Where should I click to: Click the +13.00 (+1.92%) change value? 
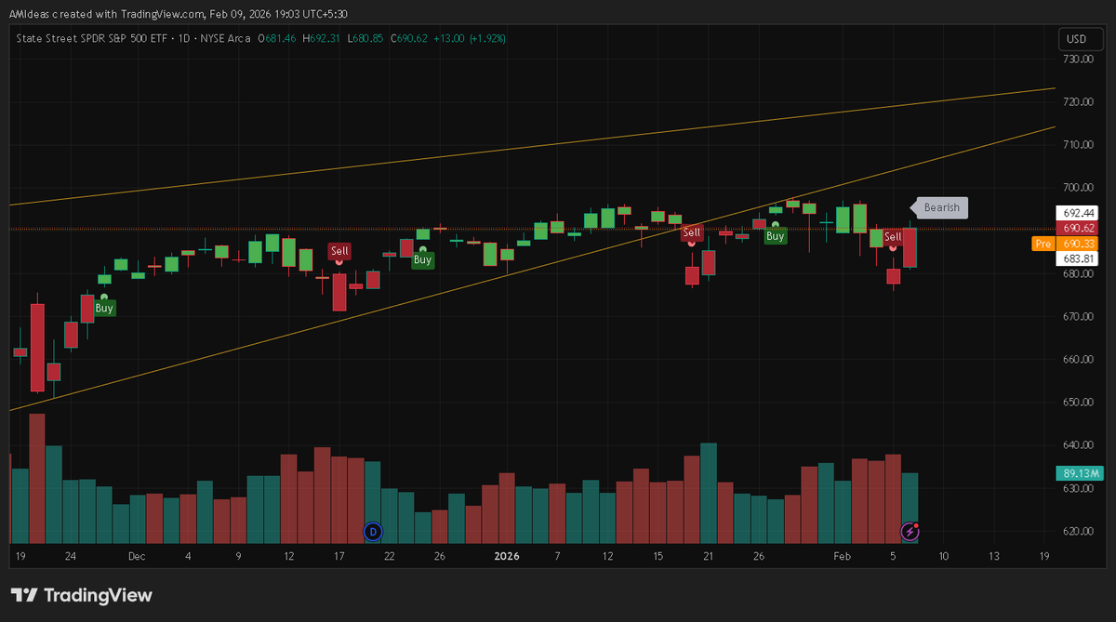[x=470, y=38]
